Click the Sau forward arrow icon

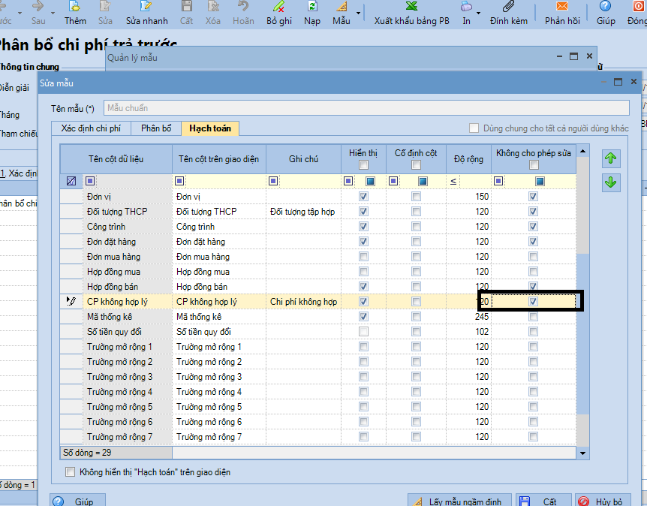coord(38,6)
